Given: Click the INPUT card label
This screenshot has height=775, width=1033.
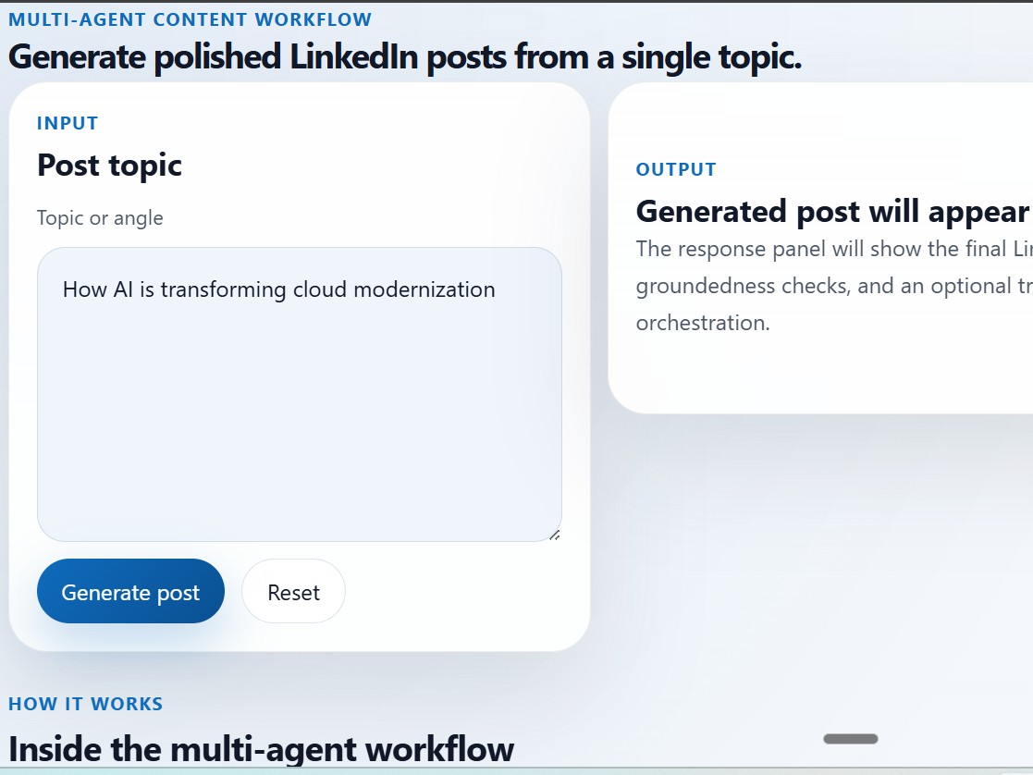Looking at the screenshot, I should (68, 123).
